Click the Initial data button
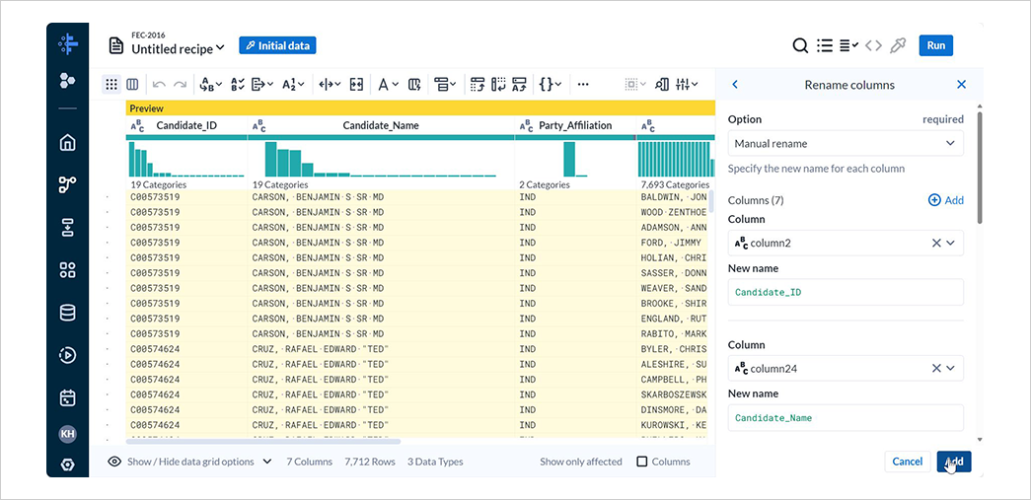This screenshot has width=1031, height=500. [277, 45]
